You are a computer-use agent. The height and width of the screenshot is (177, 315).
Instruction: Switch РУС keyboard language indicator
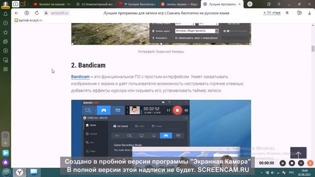tap(291, 173)
